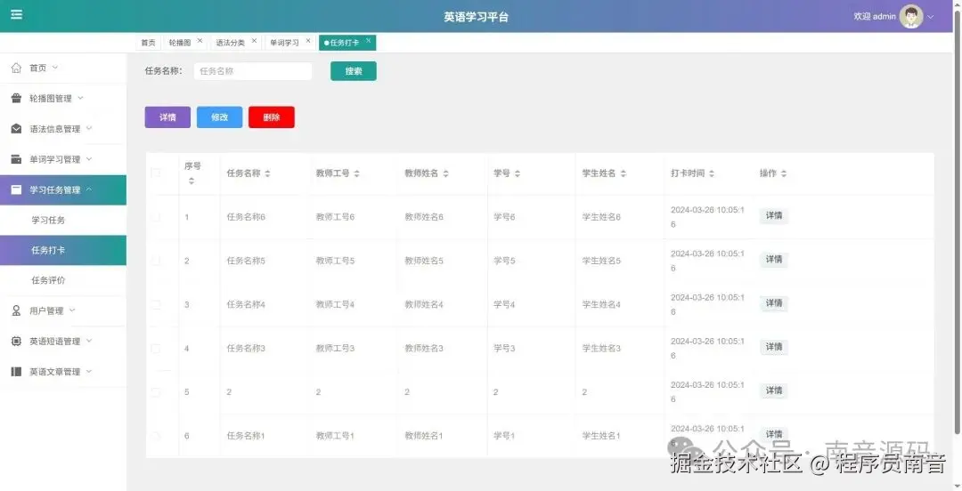
Task: Check the row for 任务名称4
Action: (156, 305)
